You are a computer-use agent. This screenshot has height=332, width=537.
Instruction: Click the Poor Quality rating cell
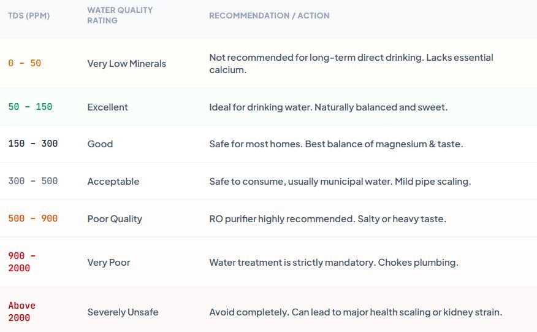115,219
